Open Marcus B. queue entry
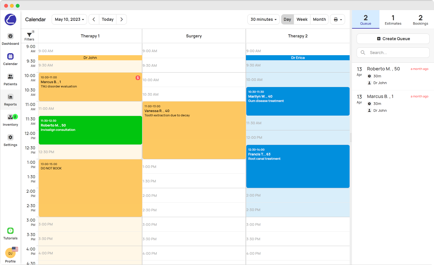 pyautogui.click(x=393, y=103)
